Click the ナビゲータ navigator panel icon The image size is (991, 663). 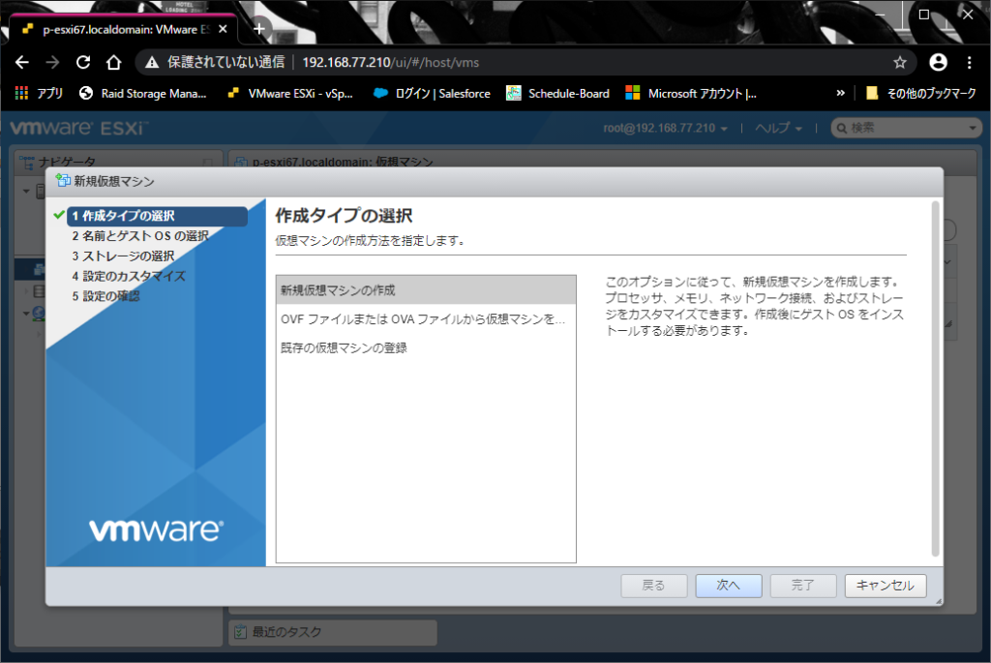27,163
